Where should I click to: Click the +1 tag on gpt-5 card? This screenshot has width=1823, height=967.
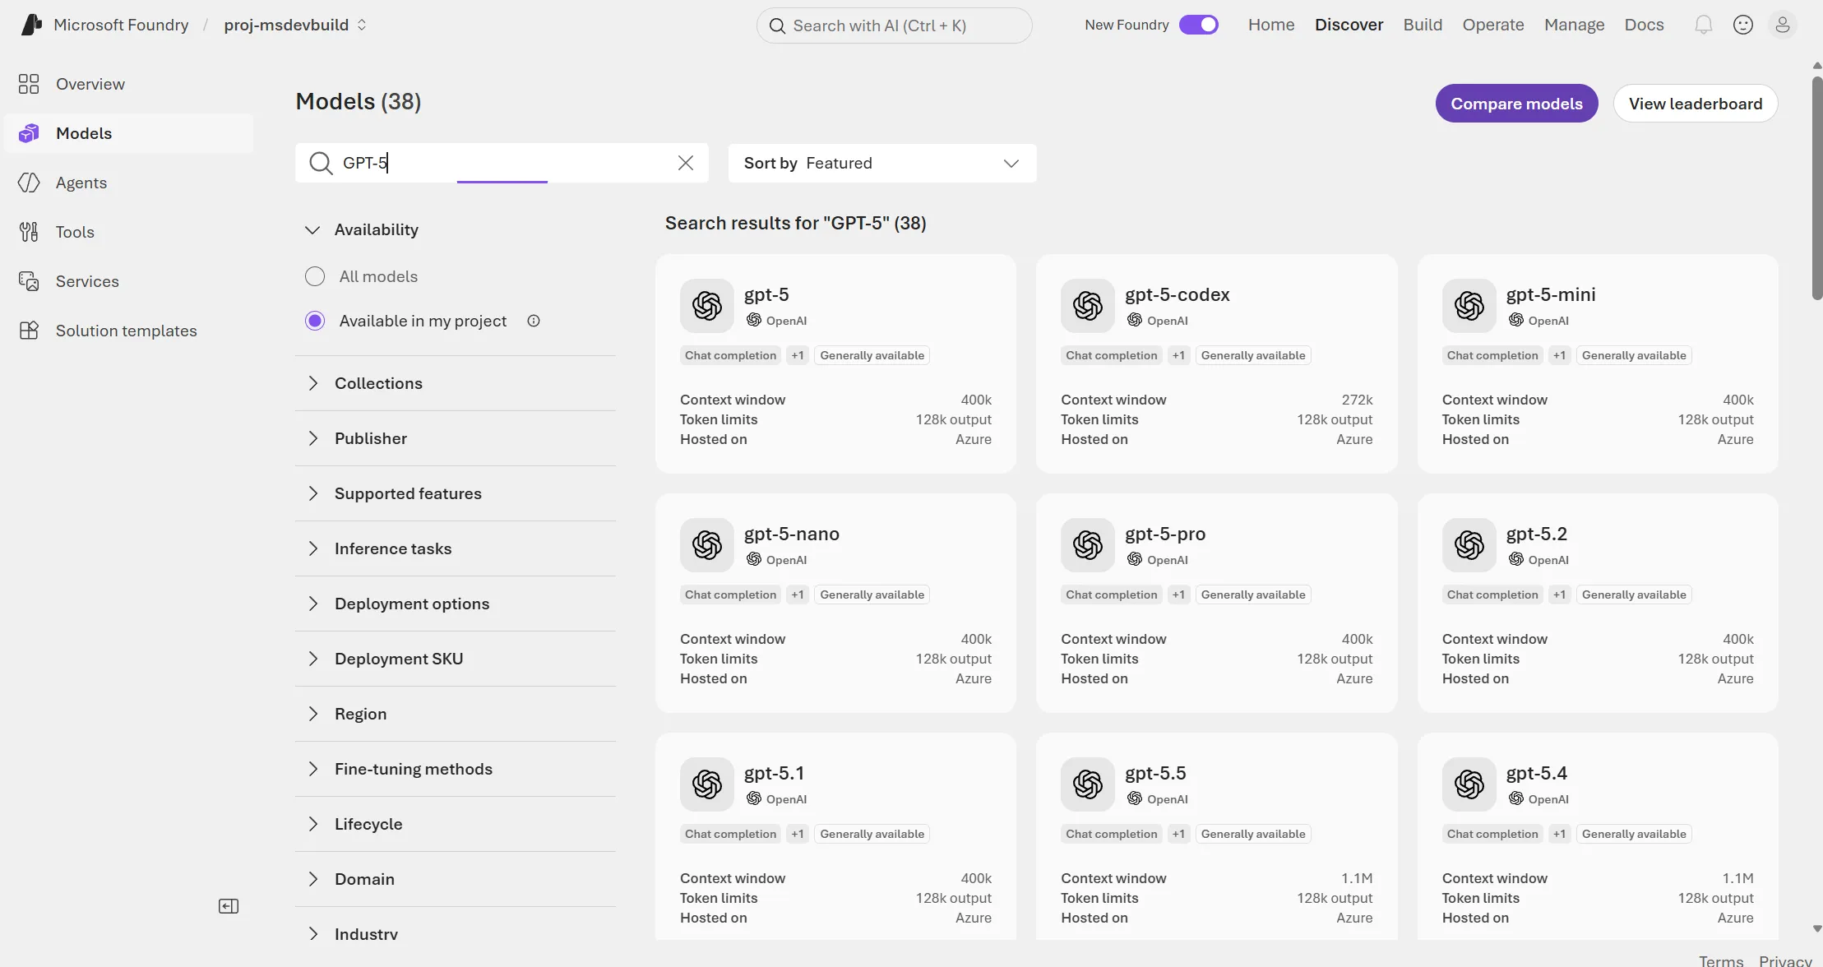797,355
